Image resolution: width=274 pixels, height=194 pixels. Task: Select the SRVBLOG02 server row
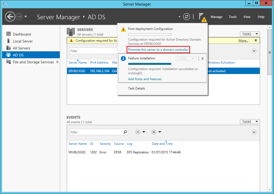(163, 71)
